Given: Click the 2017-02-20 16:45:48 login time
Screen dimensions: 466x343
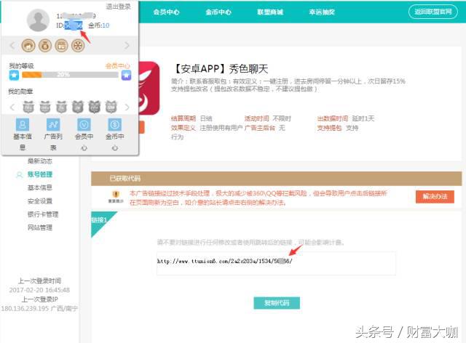Looking at the screenshot, I should pos(39,290).
